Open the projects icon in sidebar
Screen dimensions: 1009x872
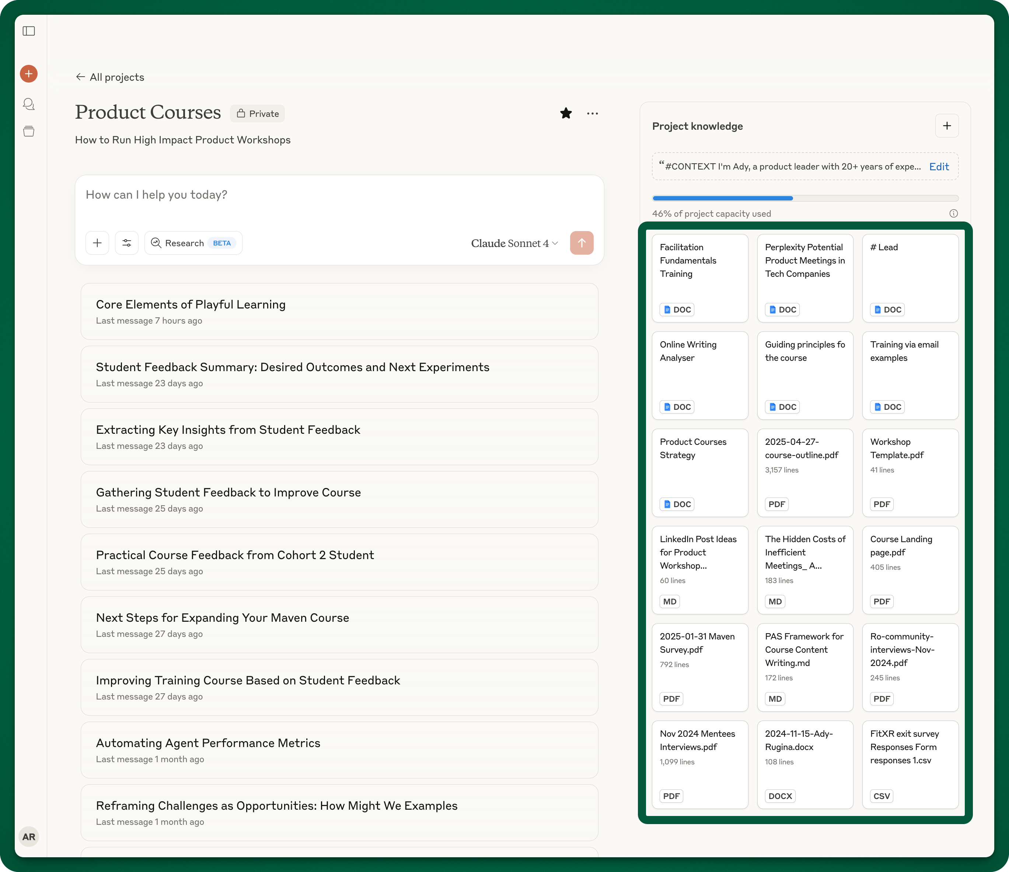point(29,131)
